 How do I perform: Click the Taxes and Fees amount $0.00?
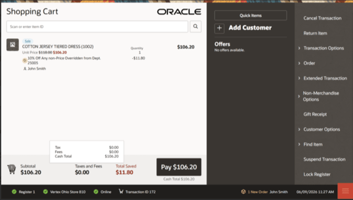[82, 172]
